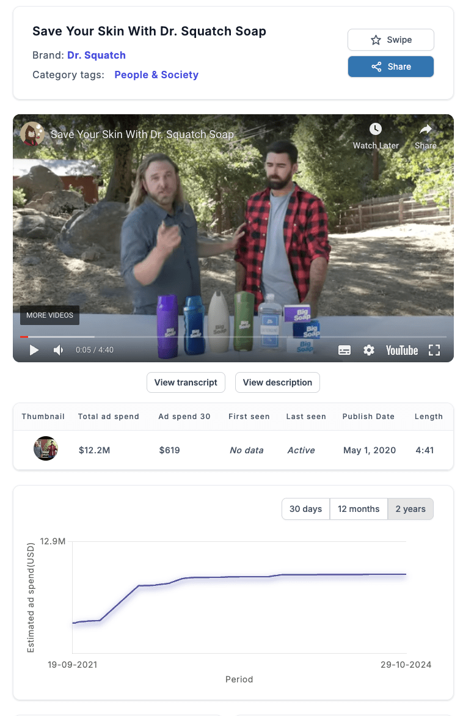Click the play button in video player

click(34, 350)
